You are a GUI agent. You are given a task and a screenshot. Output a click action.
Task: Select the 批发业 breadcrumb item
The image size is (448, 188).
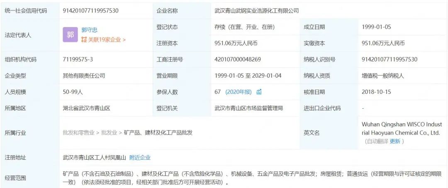coord(110,133)
